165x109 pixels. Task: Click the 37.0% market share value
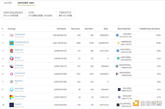[158, 35]
